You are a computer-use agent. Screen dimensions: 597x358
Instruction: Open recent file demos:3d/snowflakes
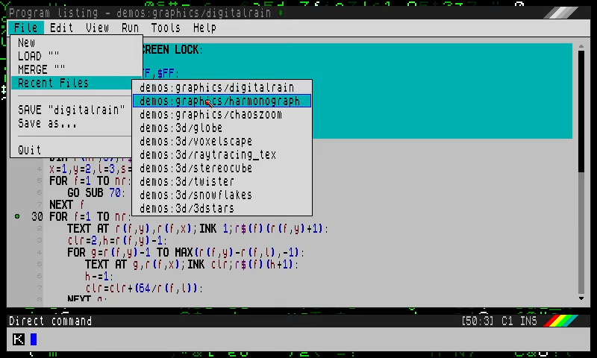pos(222,195)
